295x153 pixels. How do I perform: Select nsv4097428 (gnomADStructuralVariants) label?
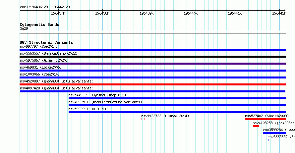point(57,88)
